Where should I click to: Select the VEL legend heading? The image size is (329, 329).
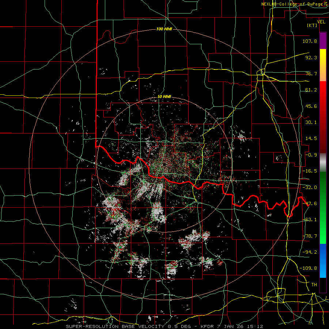321,22
